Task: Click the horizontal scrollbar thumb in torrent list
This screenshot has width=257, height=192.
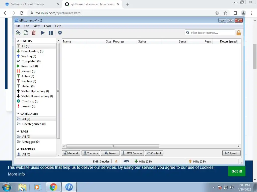Action: point(113,146)
